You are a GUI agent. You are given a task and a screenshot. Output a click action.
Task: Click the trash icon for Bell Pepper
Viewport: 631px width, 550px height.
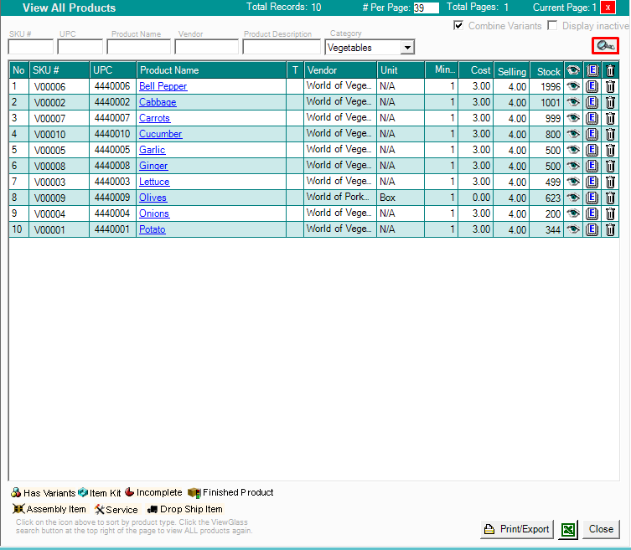tap(610, 86)
